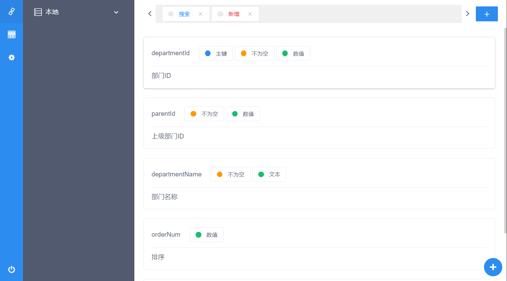Click the round floating add button
The image size is (507, 281).
coord(493,267)
